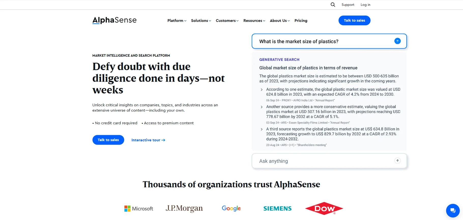463x220 pixels.
Task: Click MARKET INTELLIGENCE AND SEARCH PLATFORM label
Action: point(131,56)
